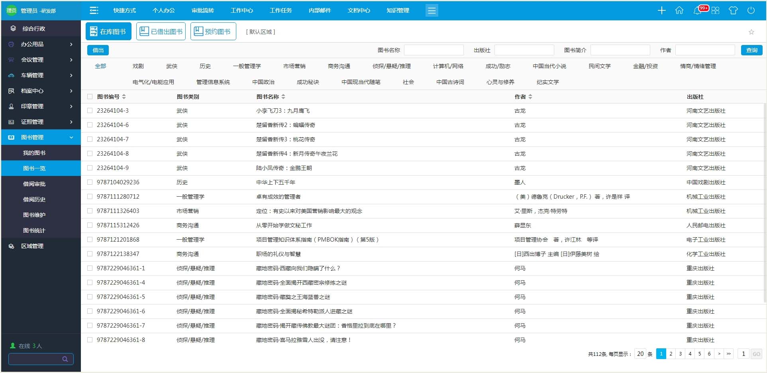Open the theme shirt icon
This screenshot has width=767, height=373.
(x=734, y=10)
